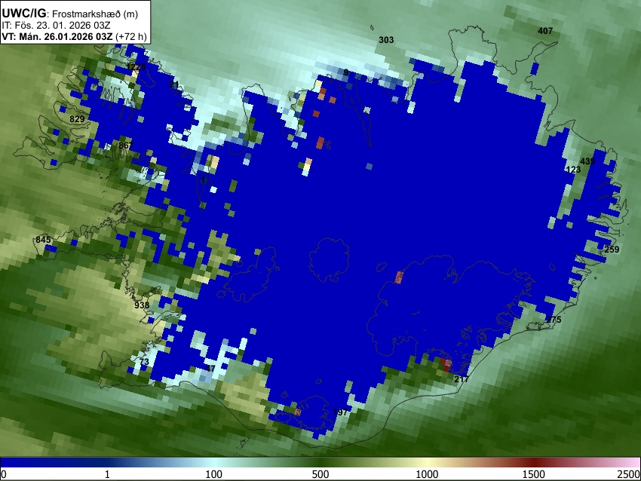
Task: Click the map value label 259
Action: [x=612, y=250]
